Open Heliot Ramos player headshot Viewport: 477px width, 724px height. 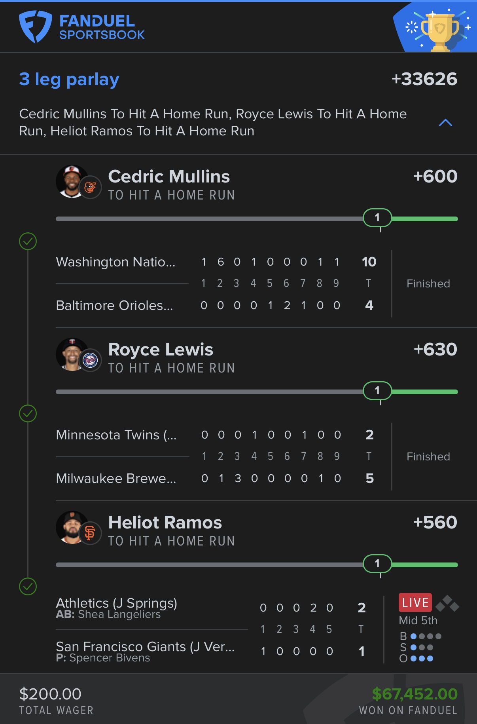72,527
